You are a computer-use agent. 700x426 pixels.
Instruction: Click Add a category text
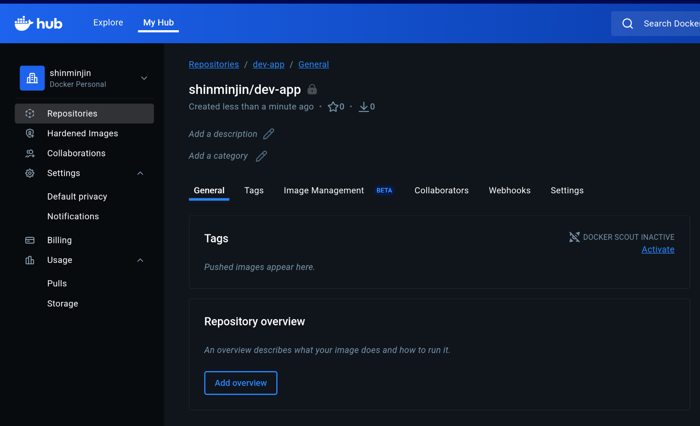[x=218, y=156]
